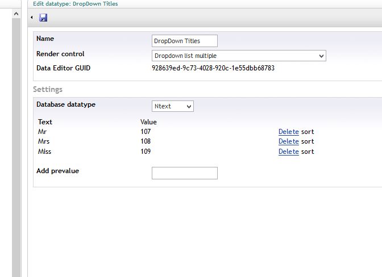Open the Render control dropdown
The height and width of the screenshot is (277, 382).
point(239,56)
